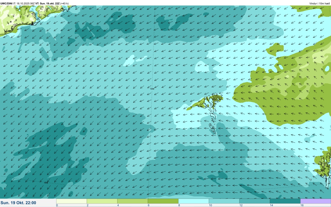Click the 0–2 pale yellow legend swatch
This screenshot has width=331, height=207.
point(71,201)
